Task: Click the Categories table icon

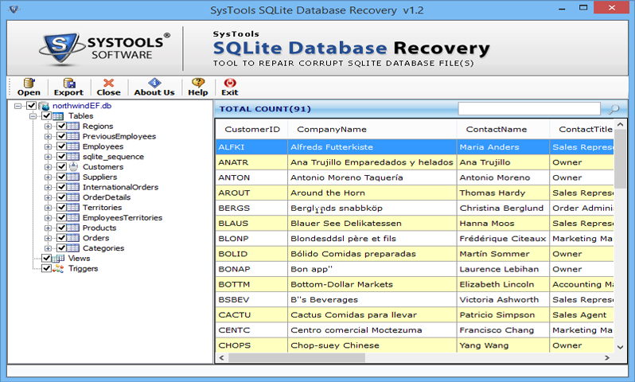Action: point(73,248)
